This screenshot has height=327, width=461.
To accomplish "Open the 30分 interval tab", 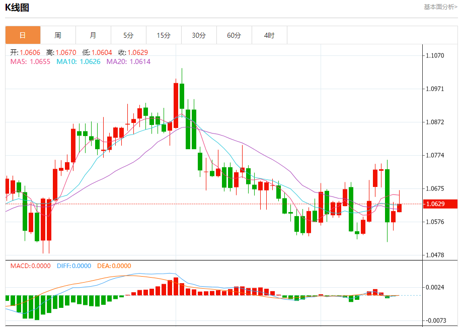I will click(x=199, y=35).
